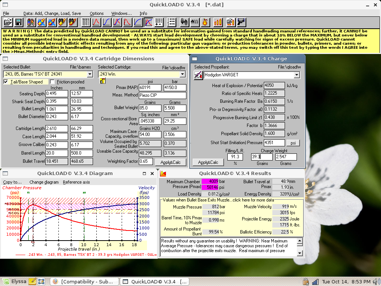
Task: Click the Charge Weight Grains field
Action: click(x=262, y=157)
